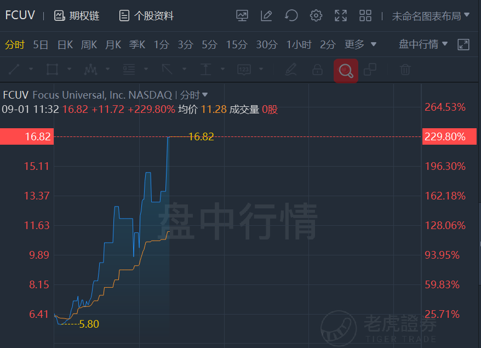This screenshot has width=481, height=348.
Task: Open the 期权链 option chain
Action: (x=77, y=16)
